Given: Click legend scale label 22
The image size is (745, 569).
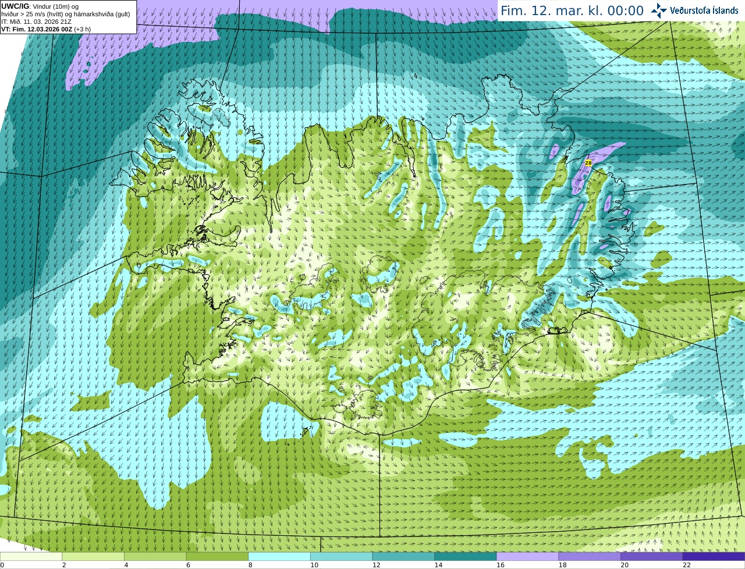Looking at the screenshot, I should tap(687, 565).
